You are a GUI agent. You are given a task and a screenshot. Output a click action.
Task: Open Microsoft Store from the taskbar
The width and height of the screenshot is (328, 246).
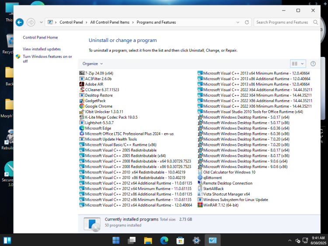pos(180,240)
